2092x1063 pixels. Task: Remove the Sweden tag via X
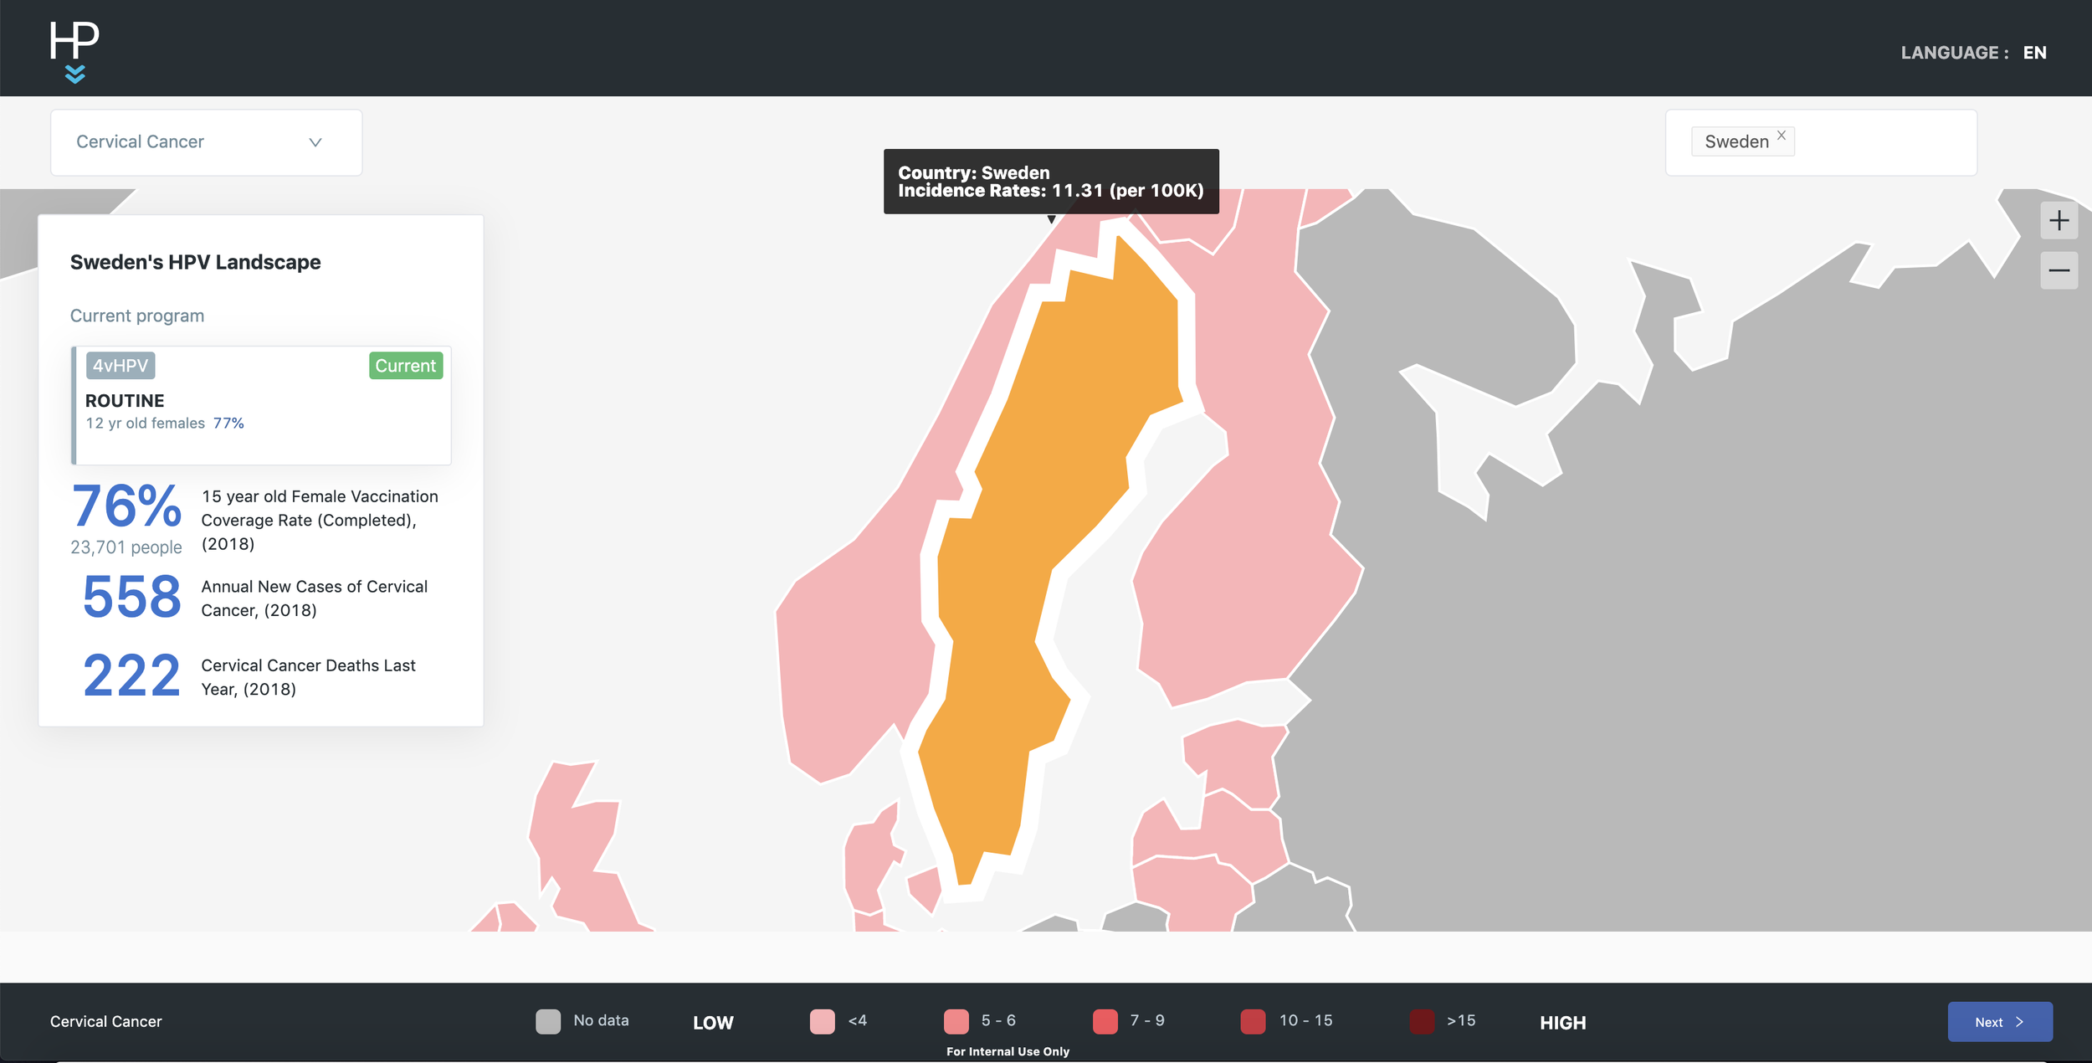pos(1782,135)
